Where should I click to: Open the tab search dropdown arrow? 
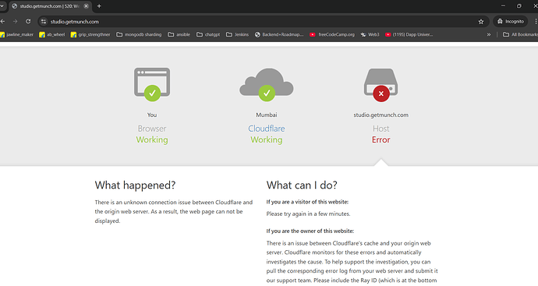(2, 5)
